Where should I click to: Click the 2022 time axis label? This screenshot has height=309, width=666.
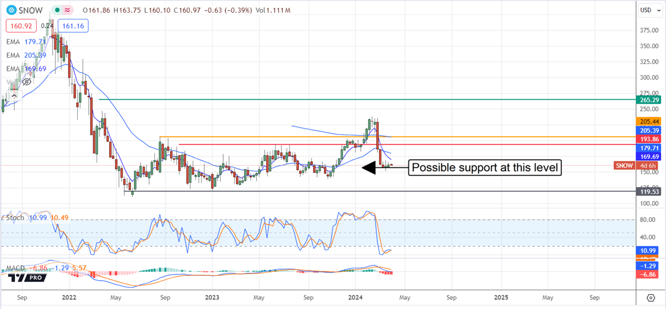tap(69, 297)
